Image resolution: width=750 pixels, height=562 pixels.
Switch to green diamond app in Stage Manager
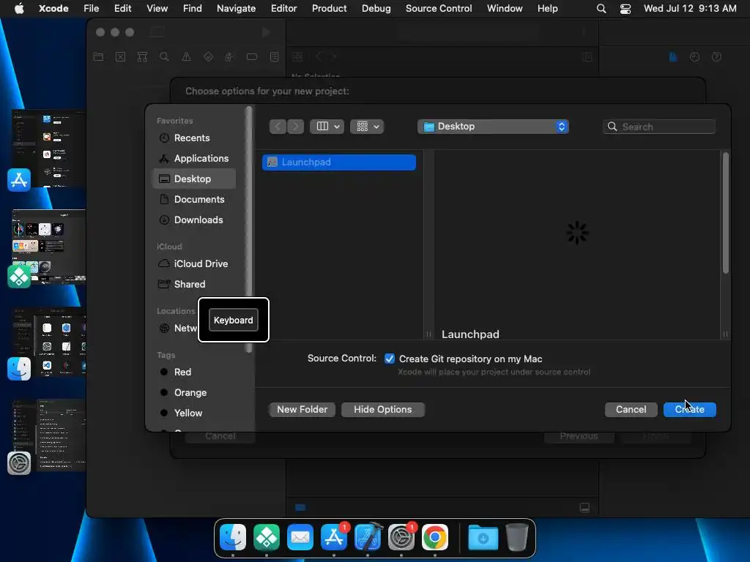(48, 247)
